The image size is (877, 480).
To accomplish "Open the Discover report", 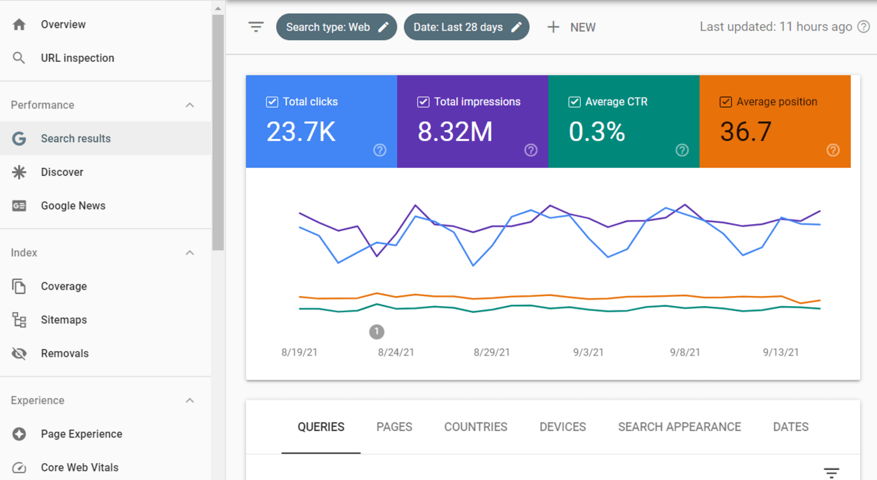I will pyautogui.click(x=61, y=171).
